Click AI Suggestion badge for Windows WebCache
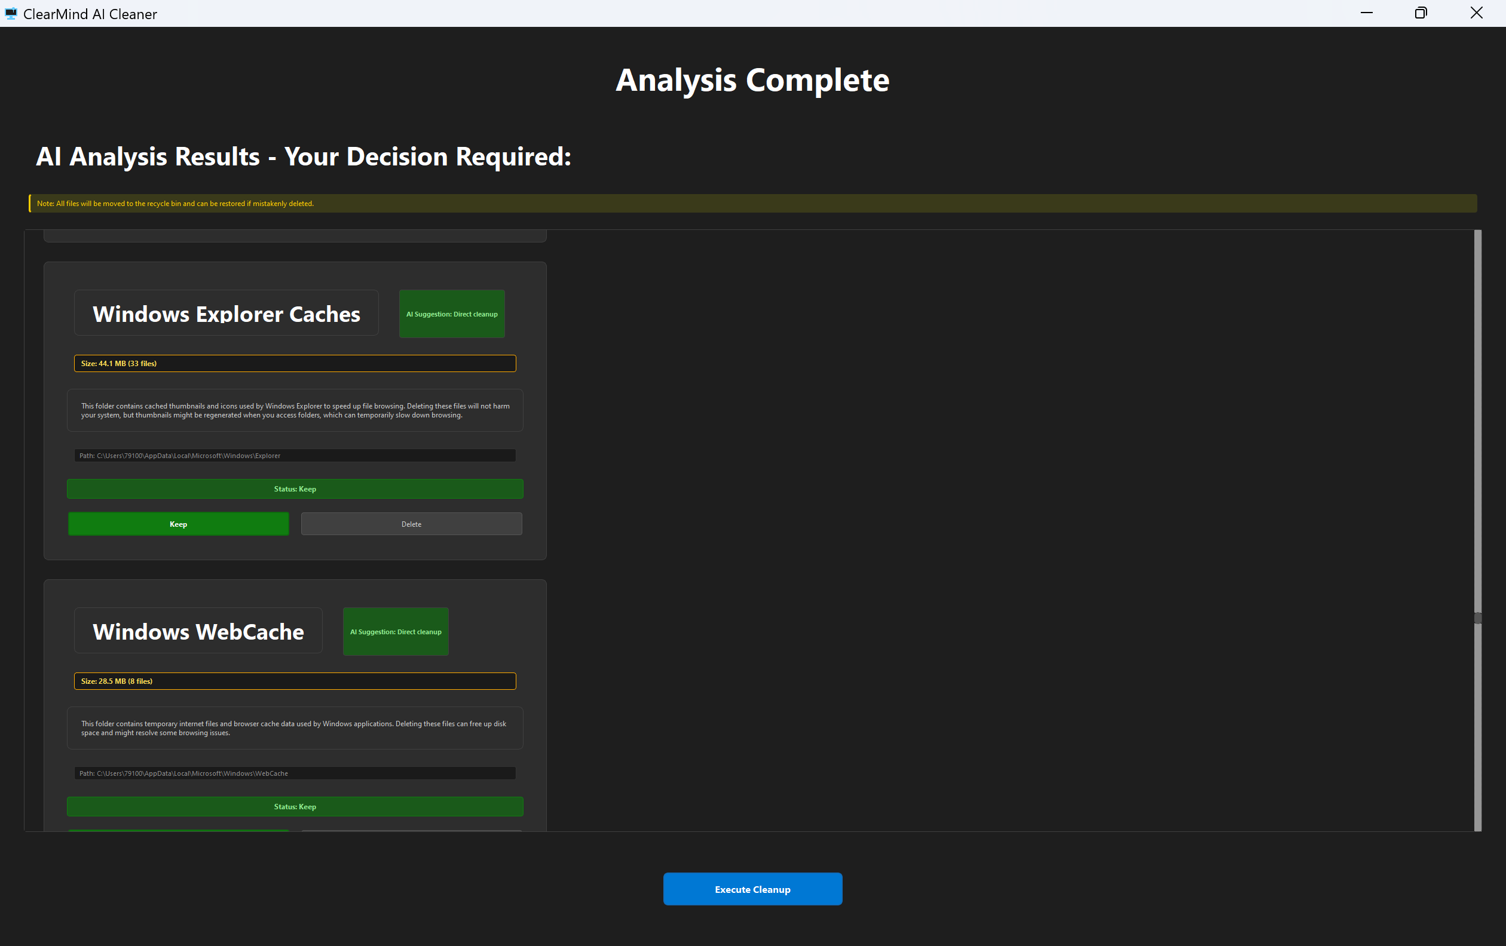The width and height of the screenshot is (1506, 946). (395, 632)
